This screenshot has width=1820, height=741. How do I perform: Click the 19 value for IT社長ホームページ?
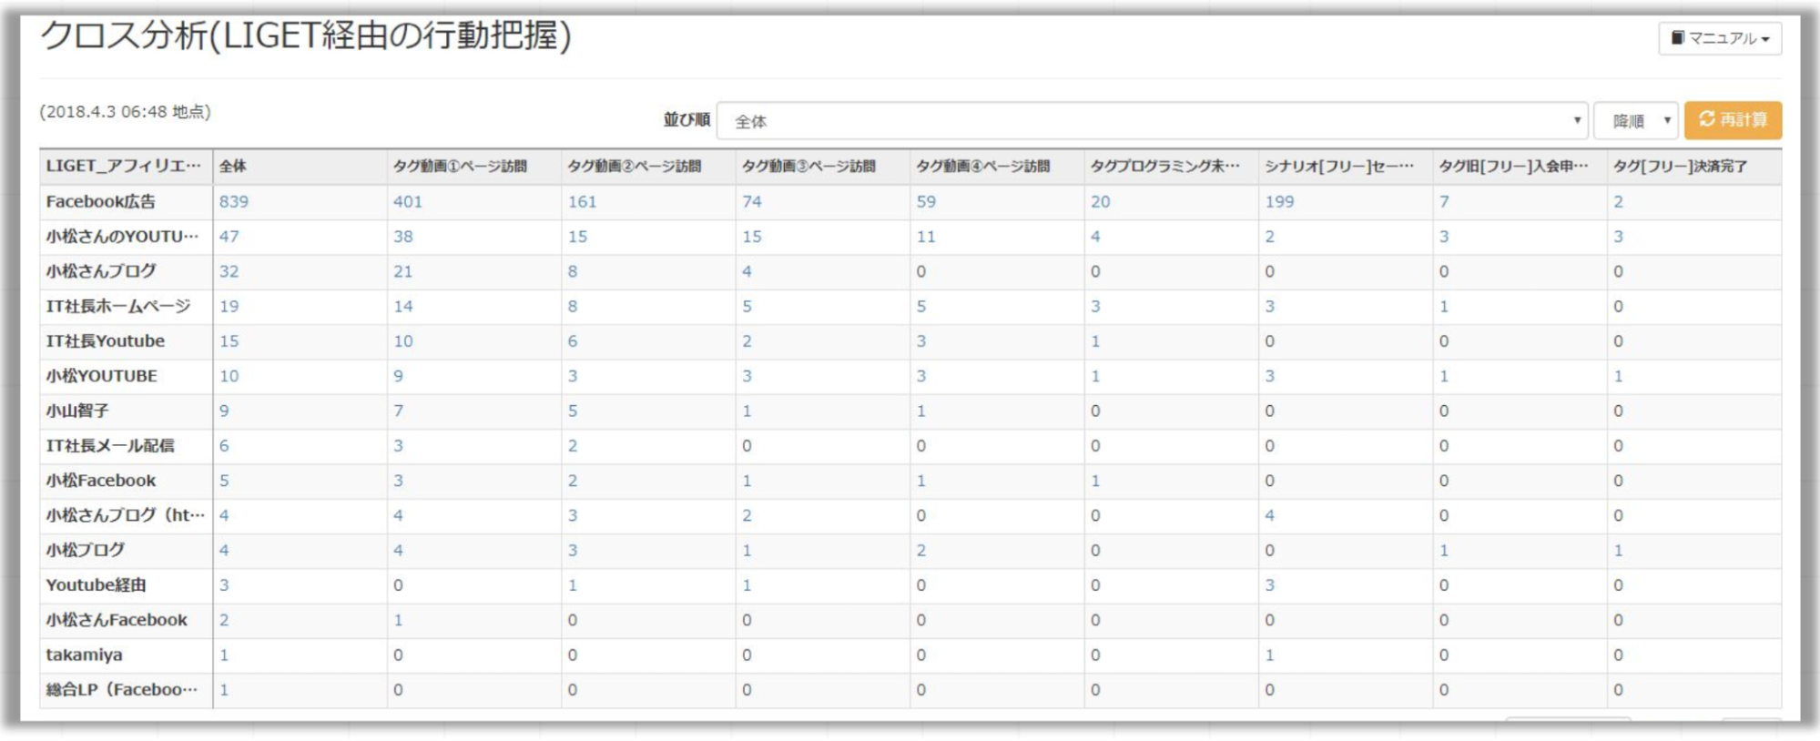tap(229, 306)
